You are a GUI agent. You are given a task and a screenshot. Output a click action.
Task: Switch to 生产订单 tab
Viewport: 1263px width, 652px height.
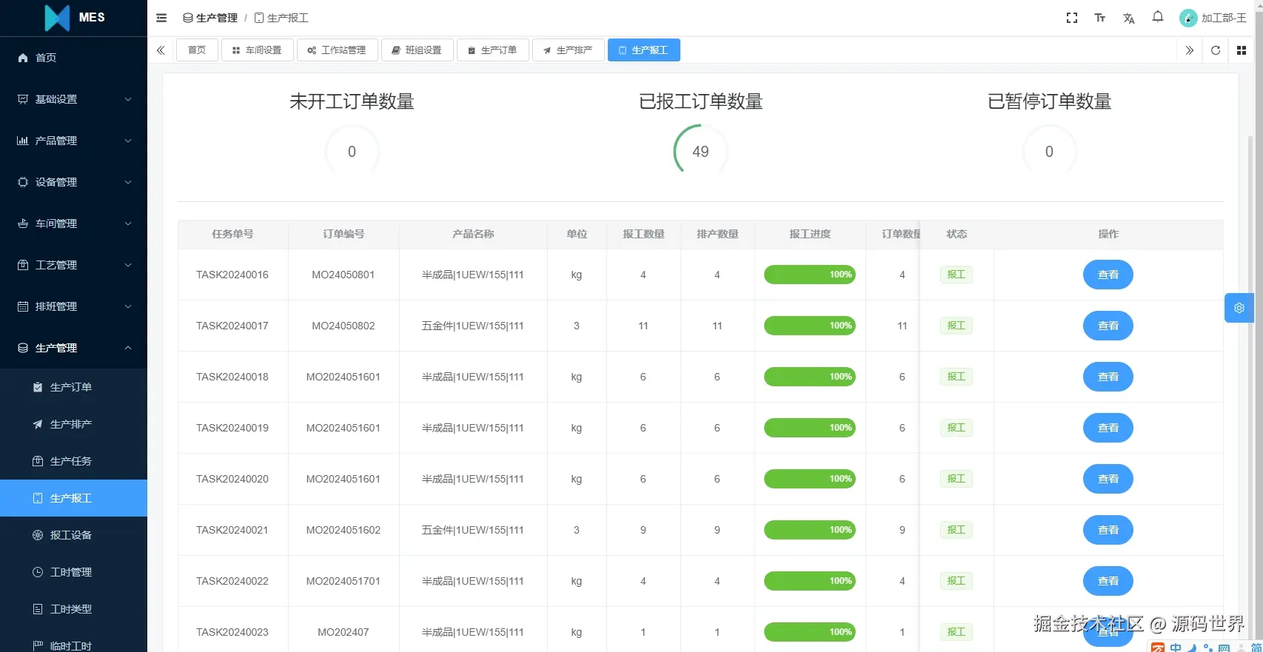(492, 50)
